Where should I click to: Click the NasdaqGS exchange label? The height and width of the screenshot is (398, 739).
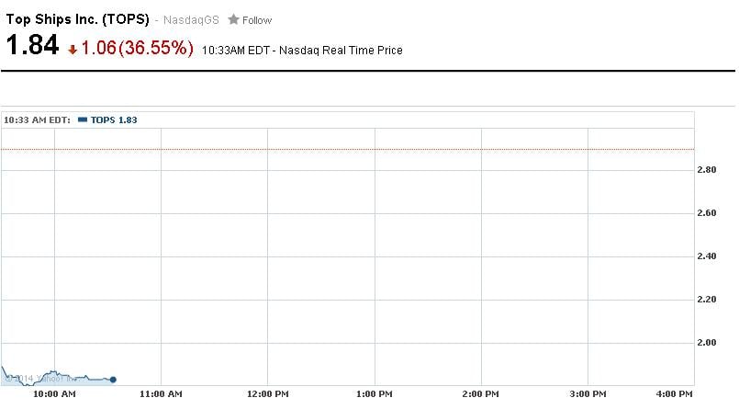(x=191, y=20)
